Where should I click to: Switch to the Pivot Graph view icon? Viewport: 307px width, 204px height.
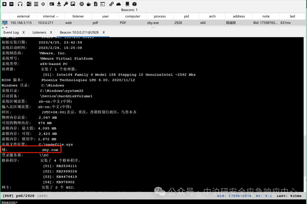pyautogui.click(x=29, y=4)
